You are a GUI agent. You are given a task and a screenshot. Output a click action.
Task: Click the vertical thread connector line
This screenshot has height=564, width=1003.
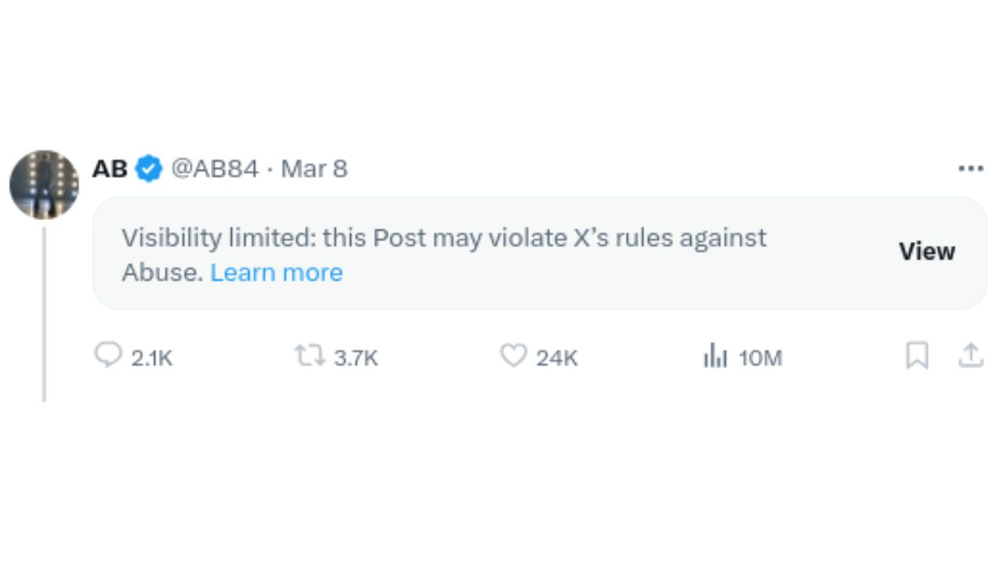44,315
